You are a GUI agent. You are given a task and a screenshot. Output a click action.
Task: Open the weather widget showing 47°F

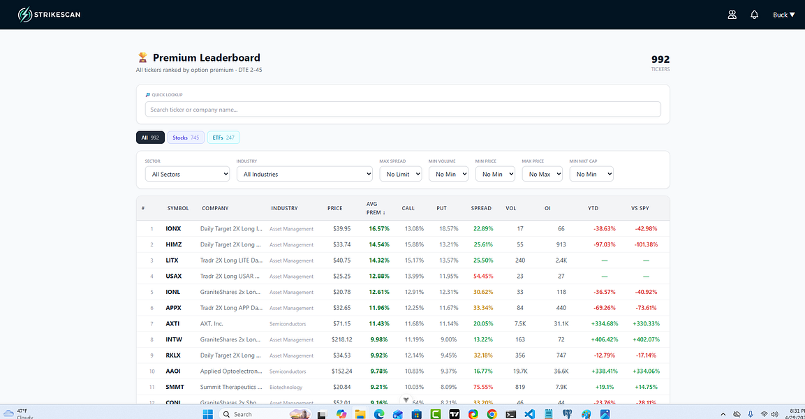point(18,414)
